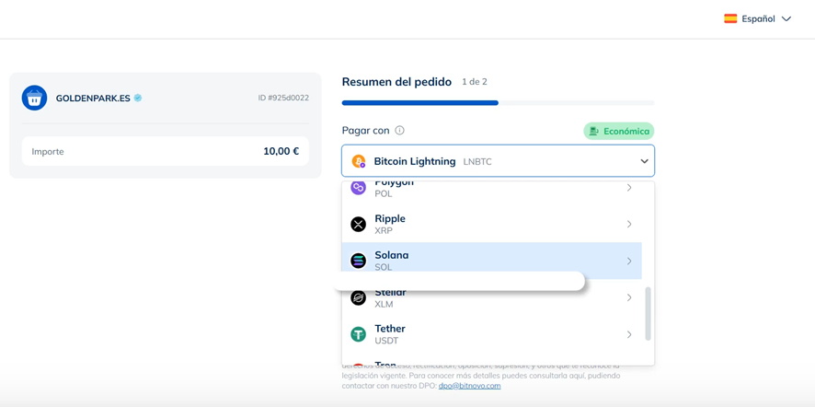Open the dpo@bitnovo.com email link
This screenshot has height=407, width=815.
point(469,386)
